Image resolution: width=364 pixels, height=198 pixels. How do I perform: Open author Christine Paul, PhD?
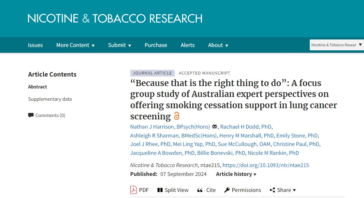pos(296,144)
